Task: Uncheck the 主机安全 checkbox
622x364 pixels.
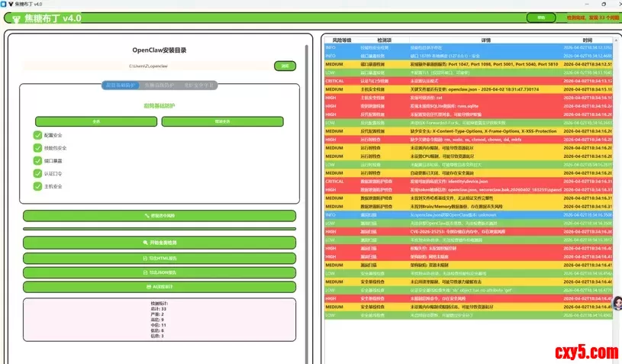Action: coord(37,186)
